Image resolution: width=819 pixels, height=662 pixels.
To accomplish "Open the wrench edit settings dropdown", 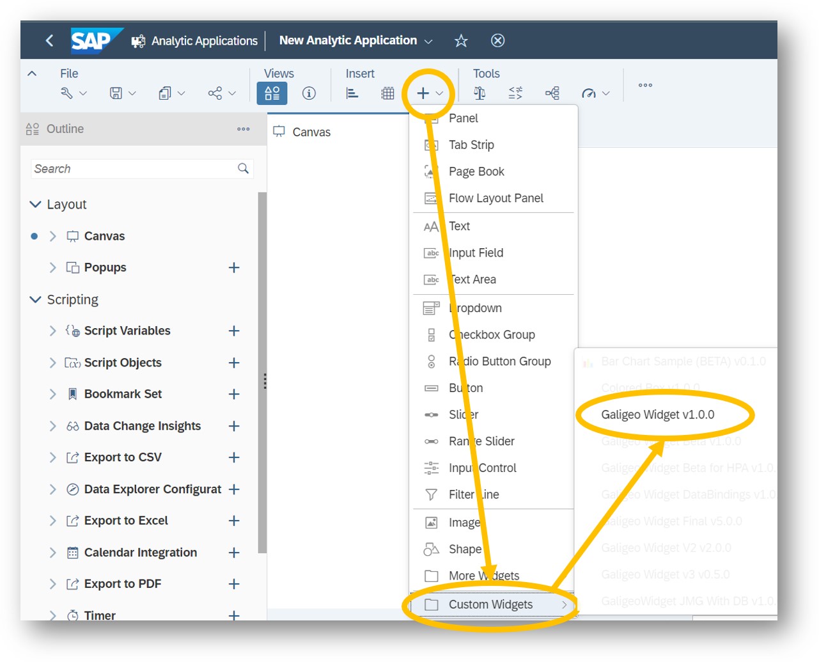I will point(74,93).
